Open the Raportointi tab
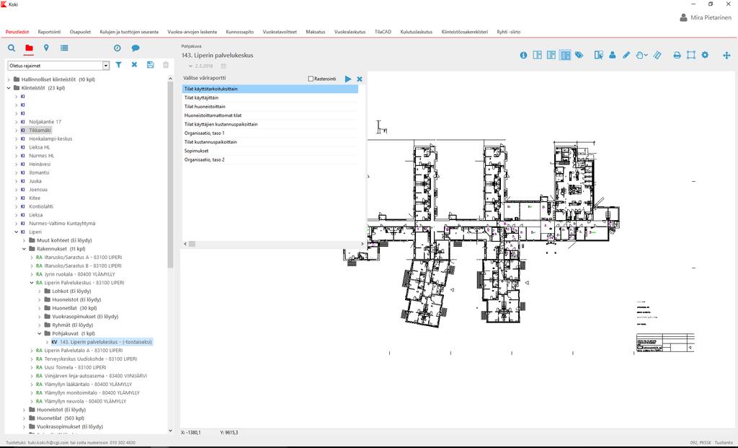The width and height of the screenshot is (738, 448). click(x=50, y=32)
